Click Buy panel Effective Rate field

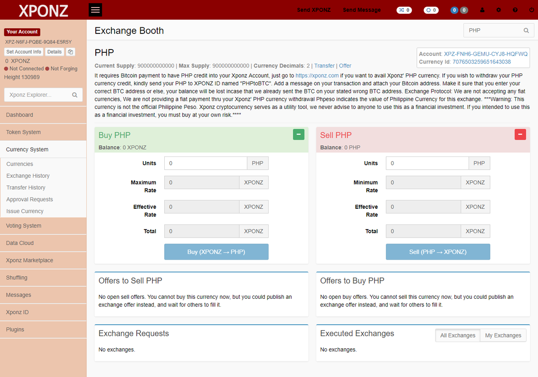(202, 207)
